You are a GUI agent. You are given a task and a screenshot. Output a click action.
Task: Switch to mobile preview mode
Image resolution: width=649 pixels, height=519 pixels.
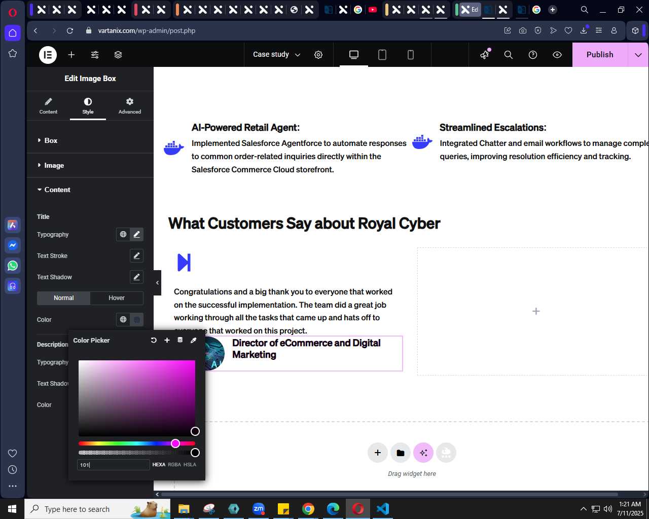[x=411, y=55]
